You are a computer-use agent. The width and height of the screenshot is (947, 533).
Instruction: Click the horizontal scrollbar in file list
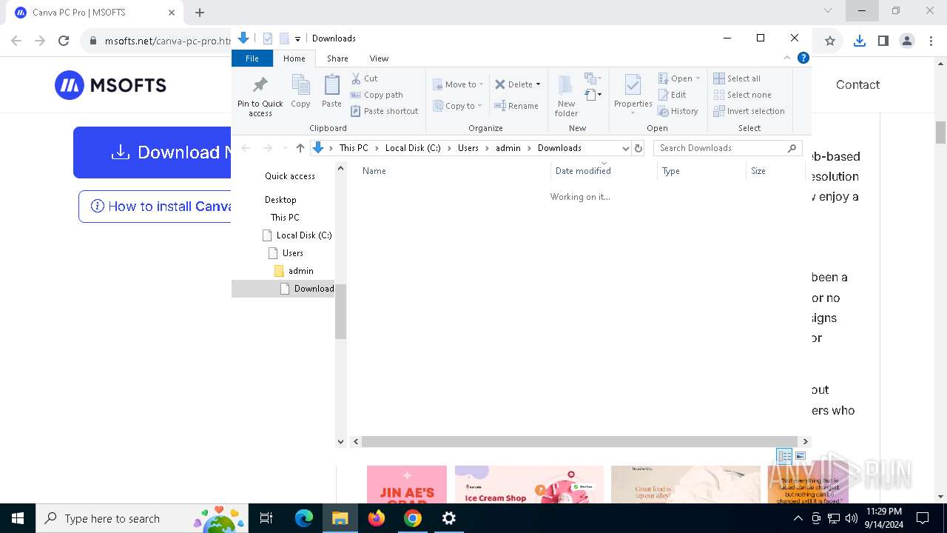point(579,441)
